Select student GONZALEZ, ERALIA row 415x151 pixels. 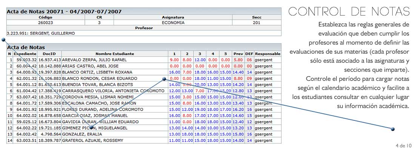pos(78,134)
